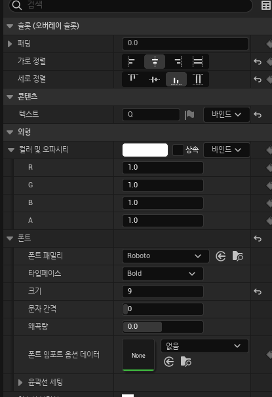
Task: Click the 타입페이스 label
Action: pyautogui.click(x=45, y=273)
